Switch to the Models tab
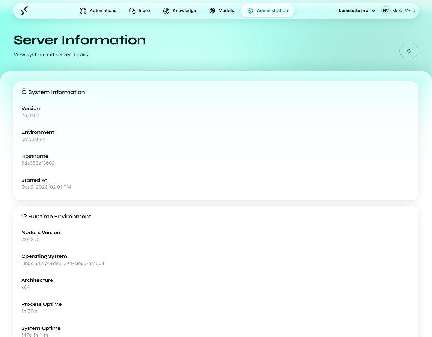This screenshot has height=337, width=432. 221,11
